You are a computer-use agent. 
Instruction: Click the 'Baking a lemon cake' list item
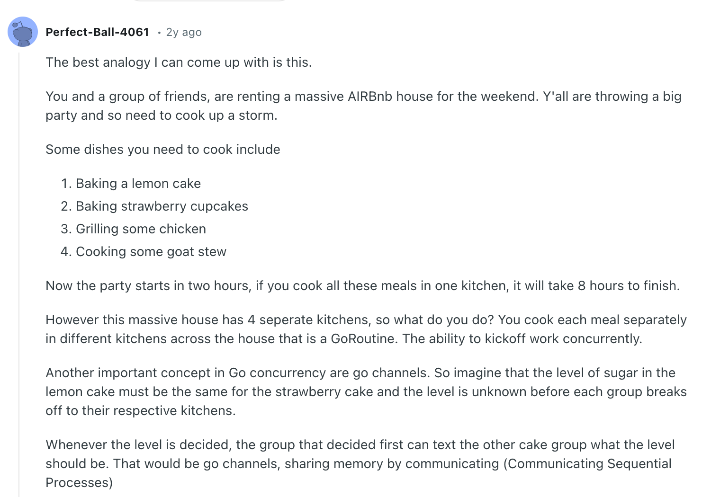coord(138,183)
